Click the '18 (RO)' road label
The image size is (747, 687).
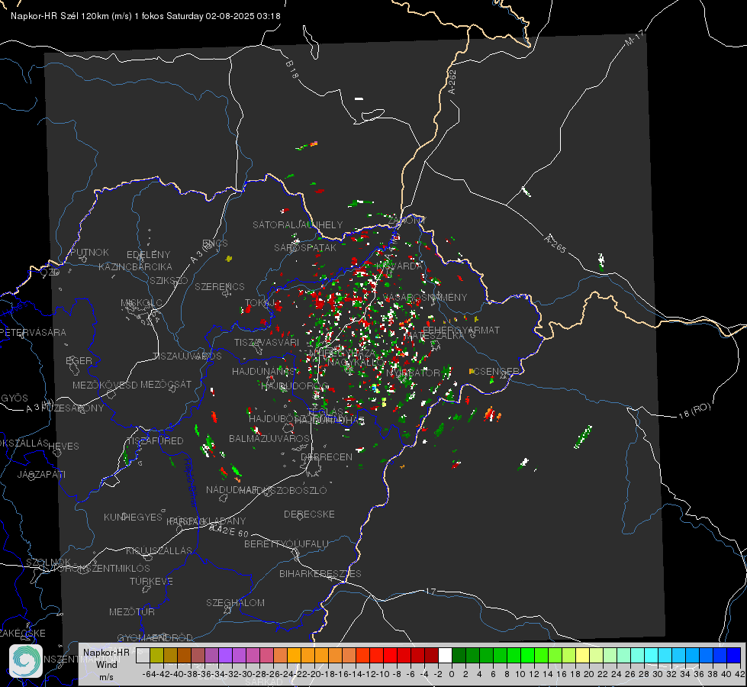[694, 411]
